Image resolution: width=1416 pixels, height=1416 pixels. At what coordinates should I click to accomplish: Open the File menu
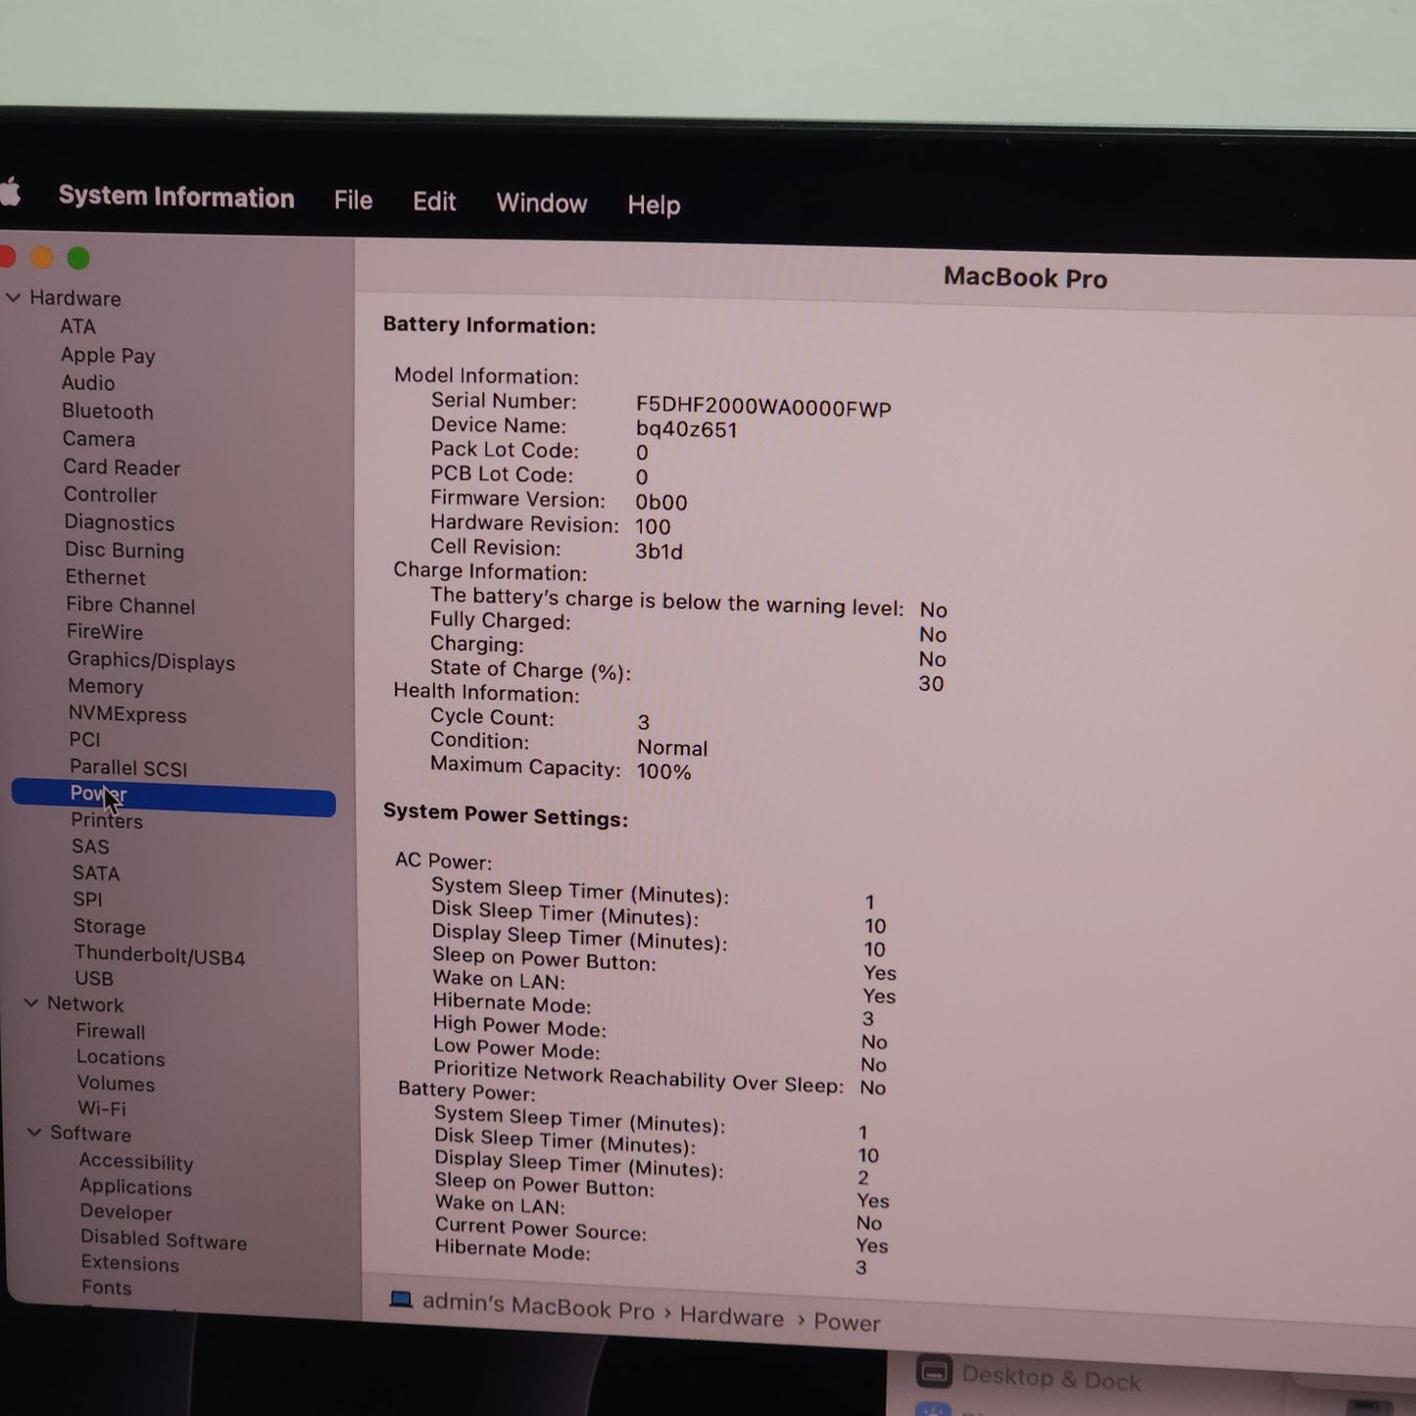pos(353,201)
